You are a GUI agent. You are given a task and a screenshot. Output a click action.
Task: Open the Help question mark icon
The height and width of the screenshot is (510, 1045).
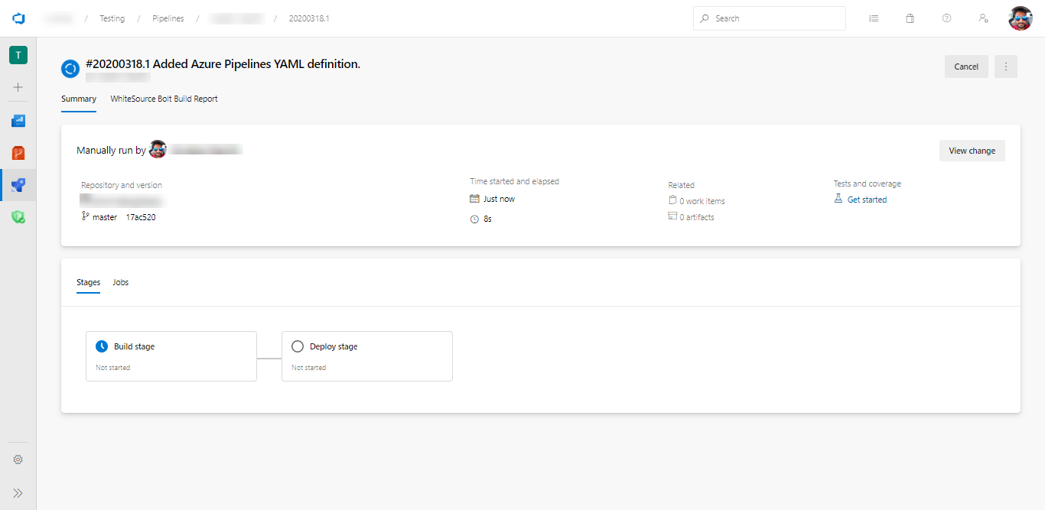click(946, 18)
